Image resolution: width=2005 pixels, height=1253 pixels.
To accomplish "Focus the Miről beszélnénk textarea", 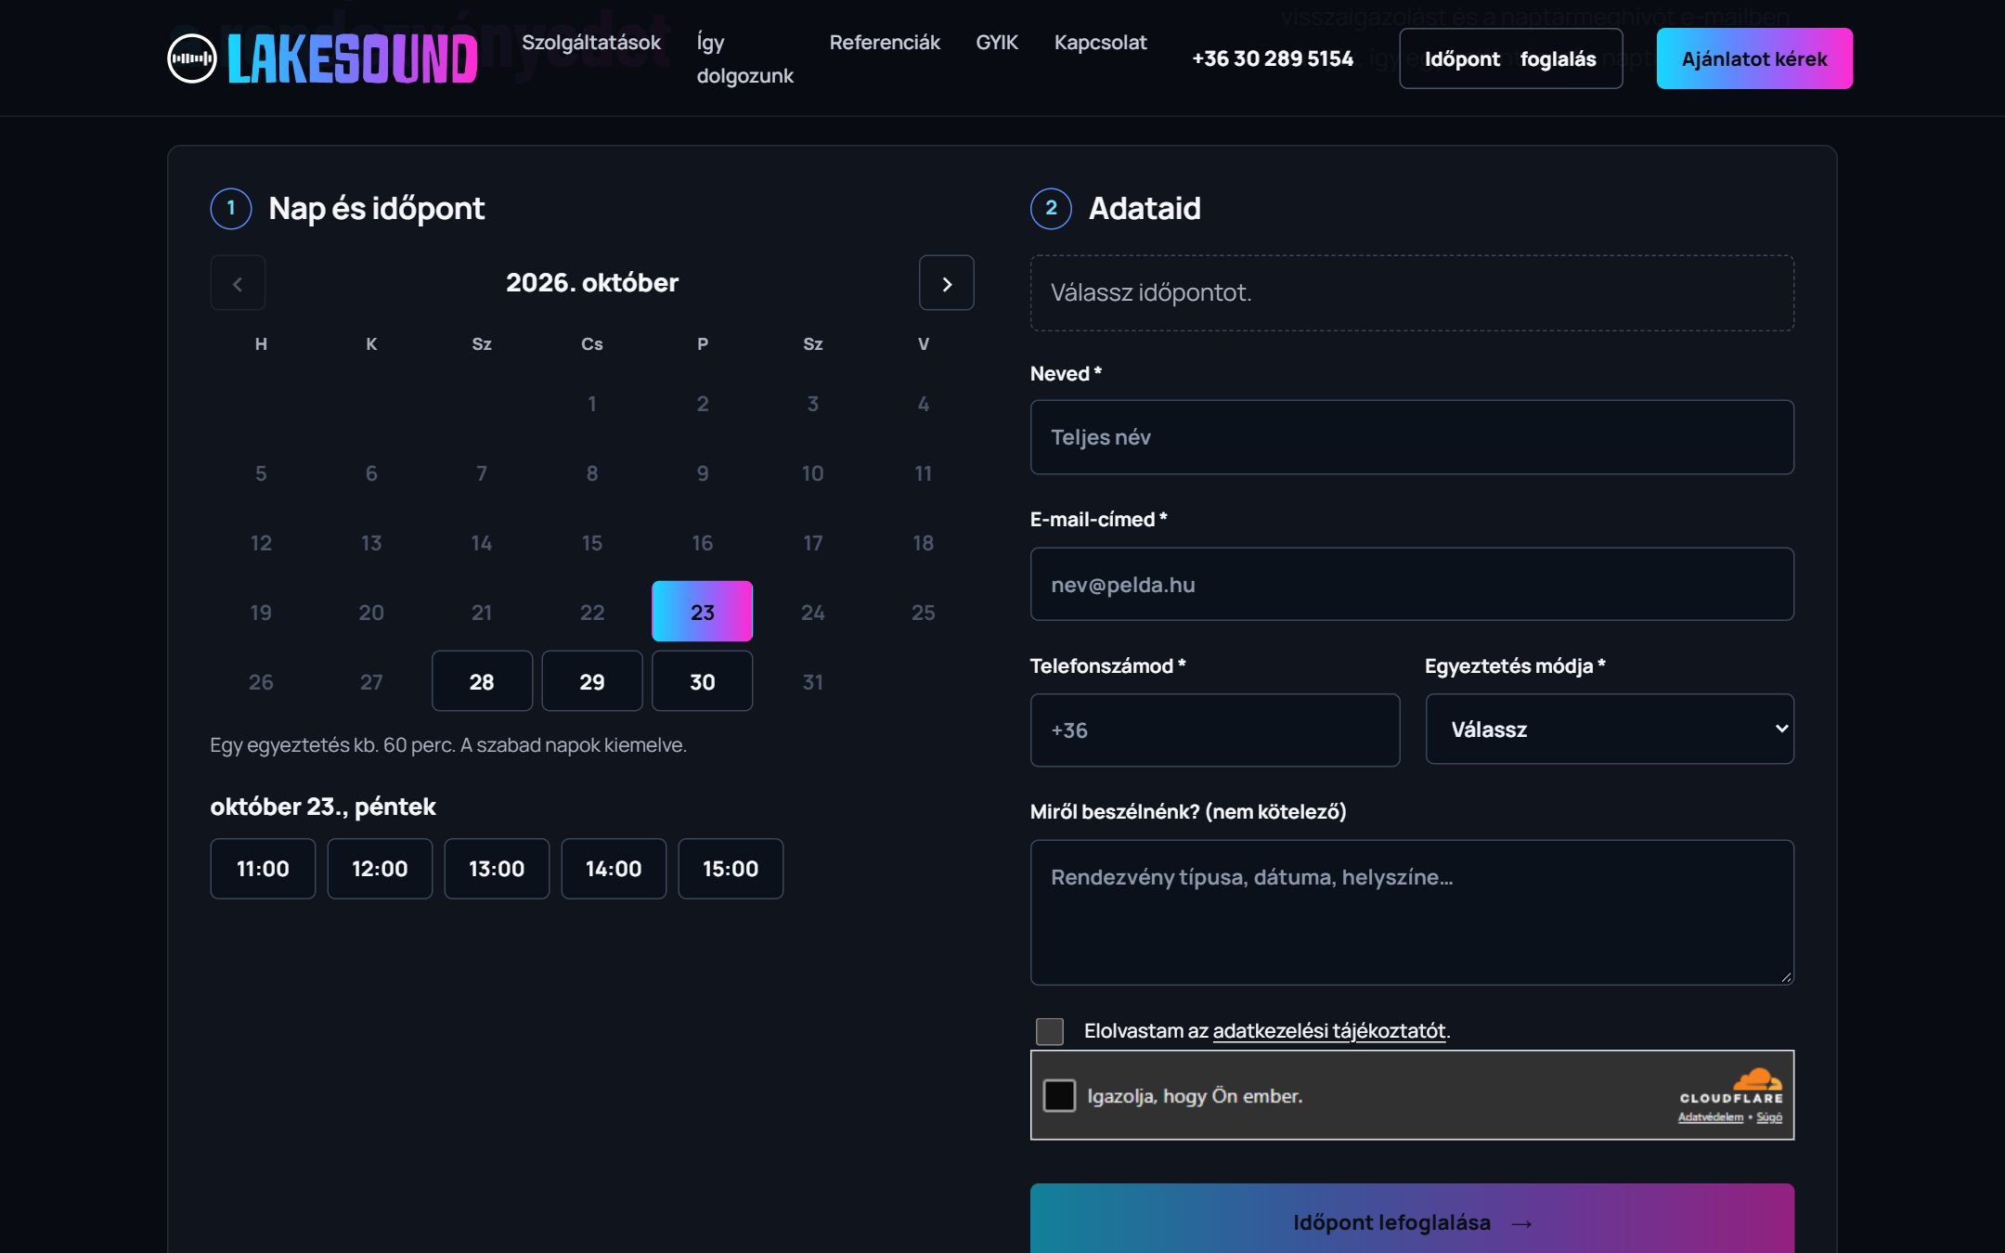I will point(1412,912).
